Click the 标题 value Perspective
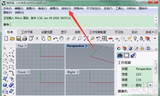160x96 pixels. click(144, 69)
